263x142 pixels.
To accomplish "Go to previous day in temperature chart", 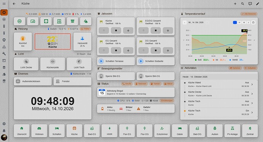I will [x=184, y=22].
